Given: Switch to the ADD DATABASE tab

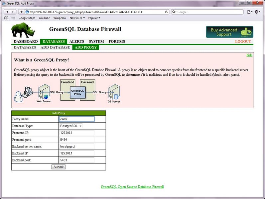Looking at the screenshot, I should (55, 48).
